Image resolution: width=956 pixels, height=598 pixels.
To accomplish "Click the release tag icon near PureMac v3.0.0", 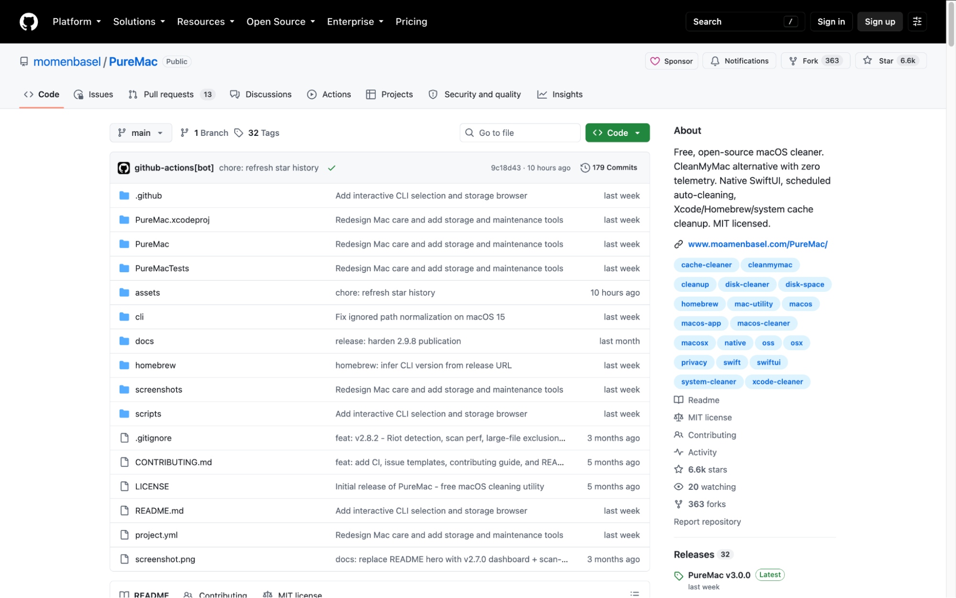I will tap(678, 576).
